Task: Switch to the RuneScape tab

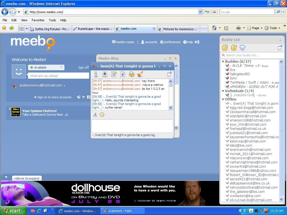Action: (x=93, y=29)
